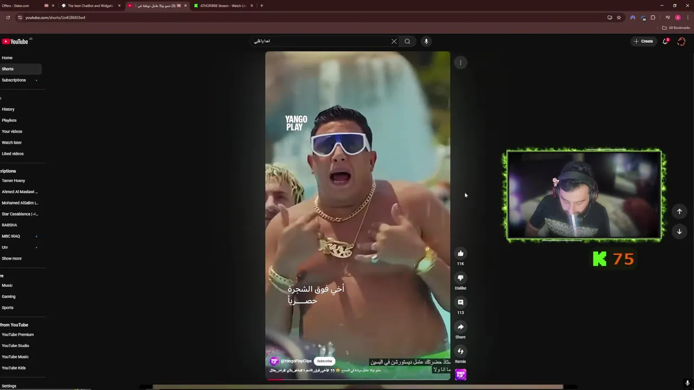The width and height of the screenshot is (694, 390).
Task: Dislike this Short
Action: coord(460,278)
